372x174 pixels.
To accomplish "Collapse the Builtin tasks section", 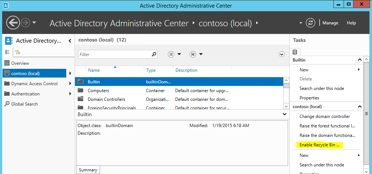I will pyautogui.click(x=360, y=60).
